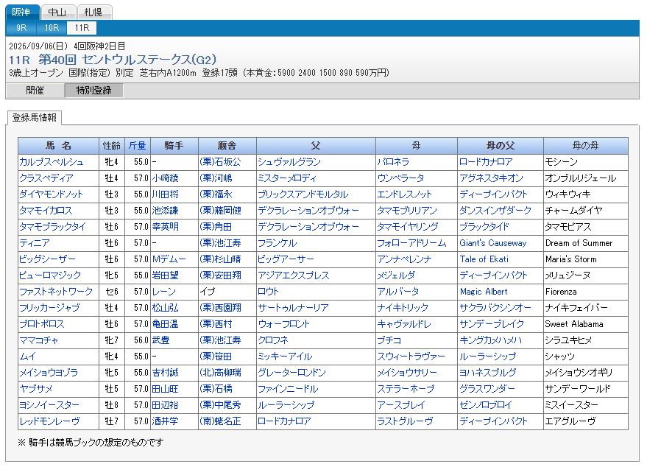Go to the 9R race tab

(21, 28)
